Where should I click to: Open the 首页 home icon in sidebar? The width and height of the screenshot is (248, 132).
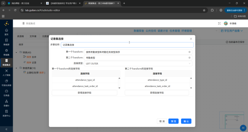(x=6, y=30)
